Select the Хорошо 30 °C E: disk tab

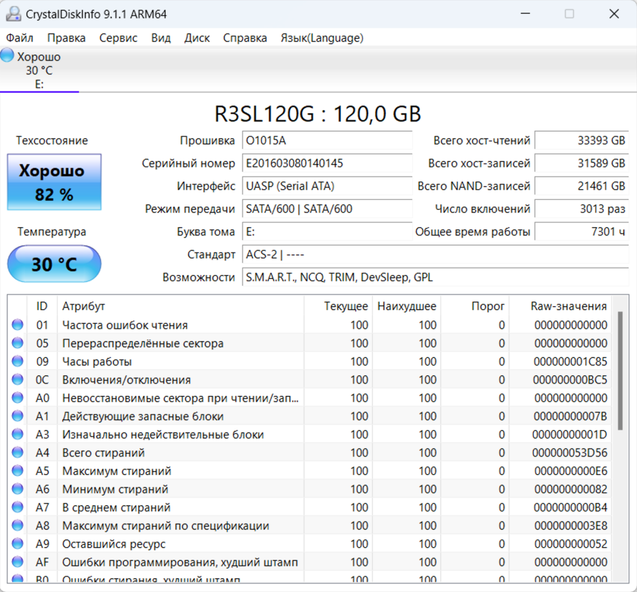[39, 70]
